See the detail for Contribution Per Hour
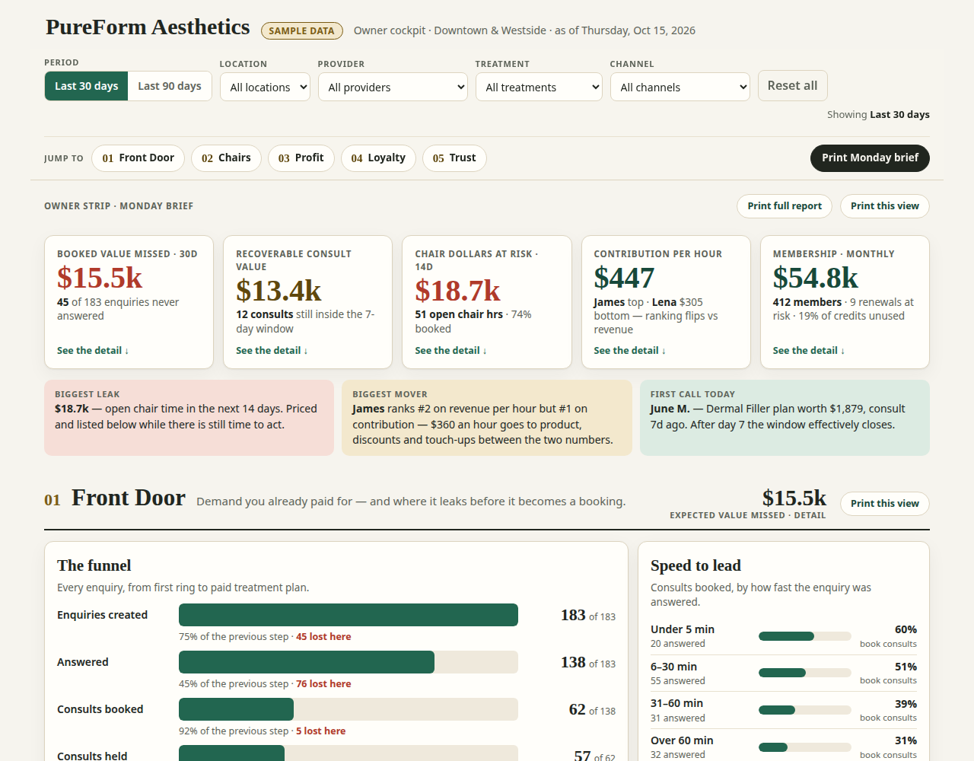Image resolution: width=974 pixels, height=761 pixels. (629, 351)
